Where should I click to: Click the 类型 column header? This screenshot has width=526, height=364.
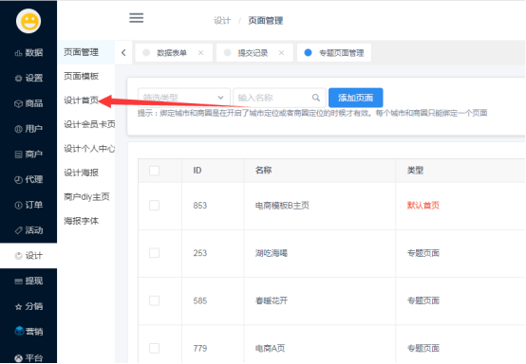coord(415,171)
